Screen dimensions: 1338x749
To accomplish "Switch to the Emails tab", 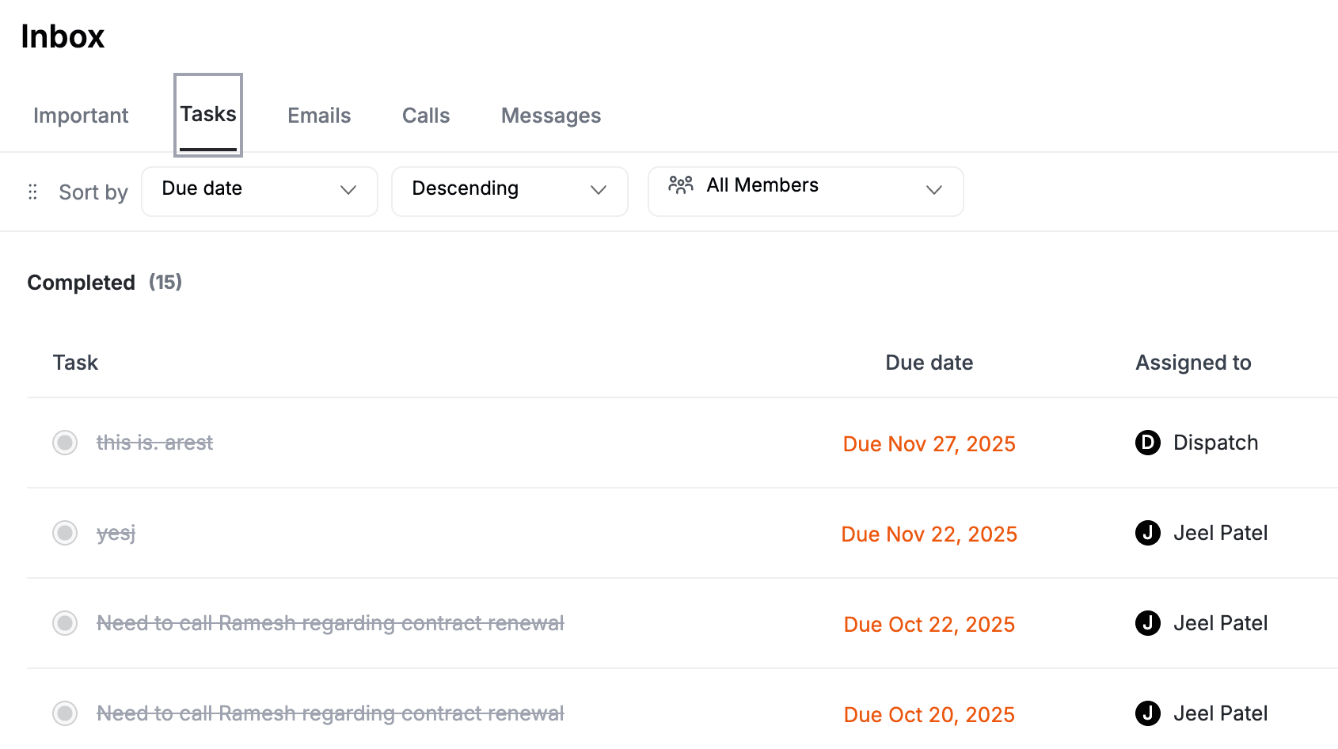I will point(319,116).
